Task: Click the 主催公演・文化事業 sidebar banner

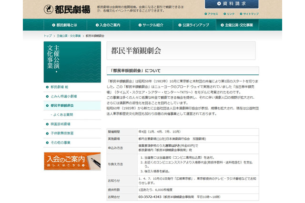Action: tap(72, 62)
